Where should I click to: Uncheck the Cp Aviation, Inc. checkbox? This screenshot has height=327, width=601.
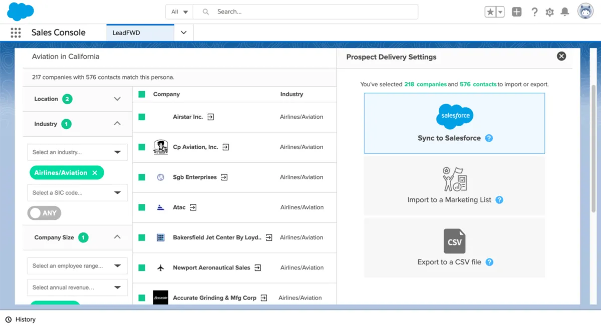(x=142, y=147)
